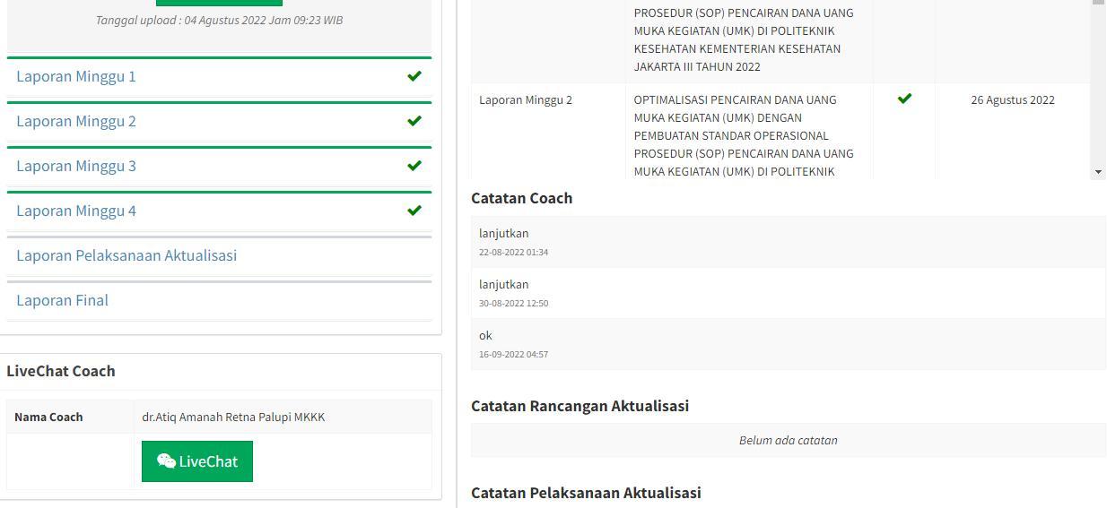This screenshot has height=508, width=1107.
Task: Go to Laporan Minggu 4
Action: 76,211
